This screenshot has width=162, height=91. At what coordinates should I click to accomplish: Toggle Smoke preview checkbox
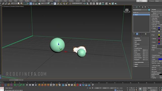tap(152, 32)
